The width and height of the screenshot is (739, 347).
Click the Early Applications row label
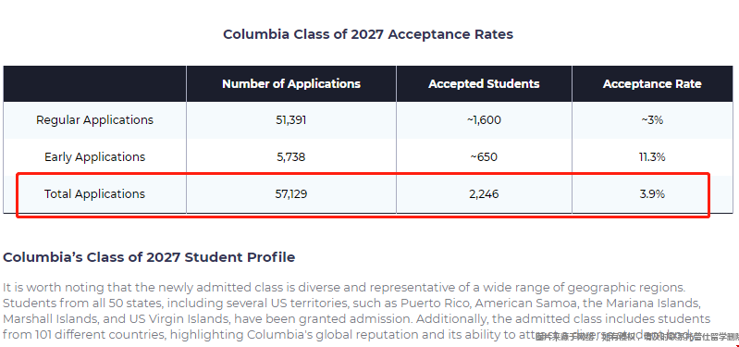94,157
